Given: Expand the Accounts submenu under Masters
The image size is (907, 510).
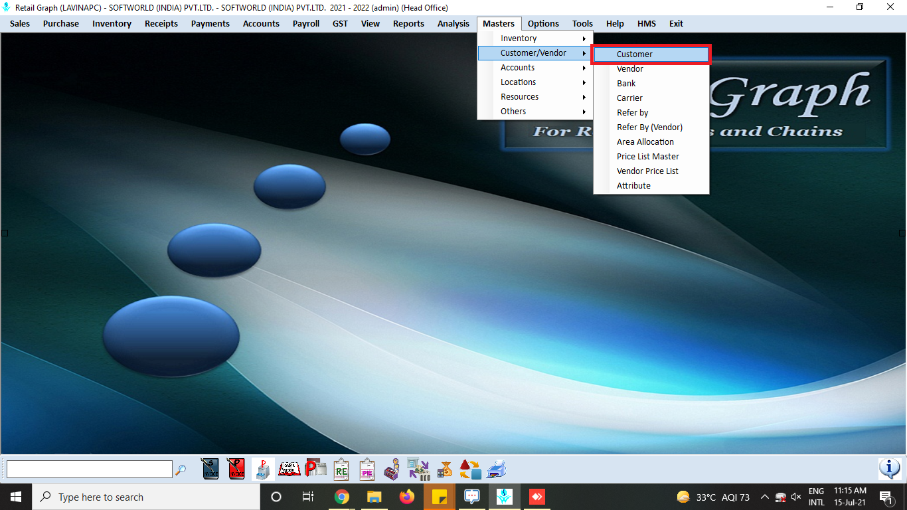Looking at the screenshot, I should [535, 68].
